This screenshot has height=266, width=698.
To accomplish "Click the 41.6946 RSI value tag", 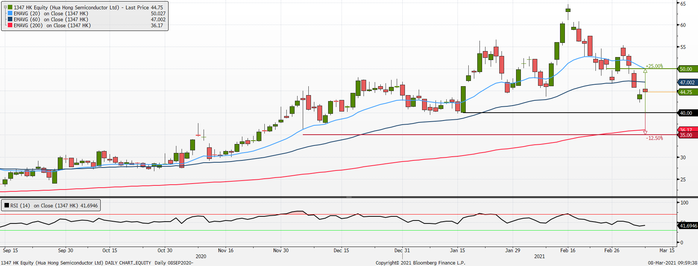I will click(x=687, y=226).
